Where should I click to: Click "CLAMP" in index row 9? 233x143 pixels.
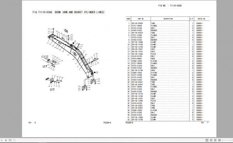click(154, 42)
